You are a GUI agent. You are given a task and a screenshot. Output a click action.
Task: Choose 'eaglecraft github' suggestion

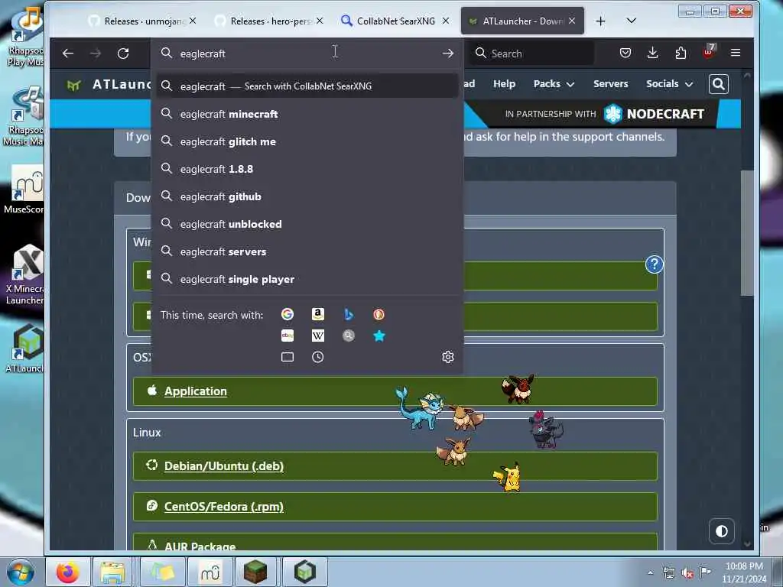[x=307, y=196]
